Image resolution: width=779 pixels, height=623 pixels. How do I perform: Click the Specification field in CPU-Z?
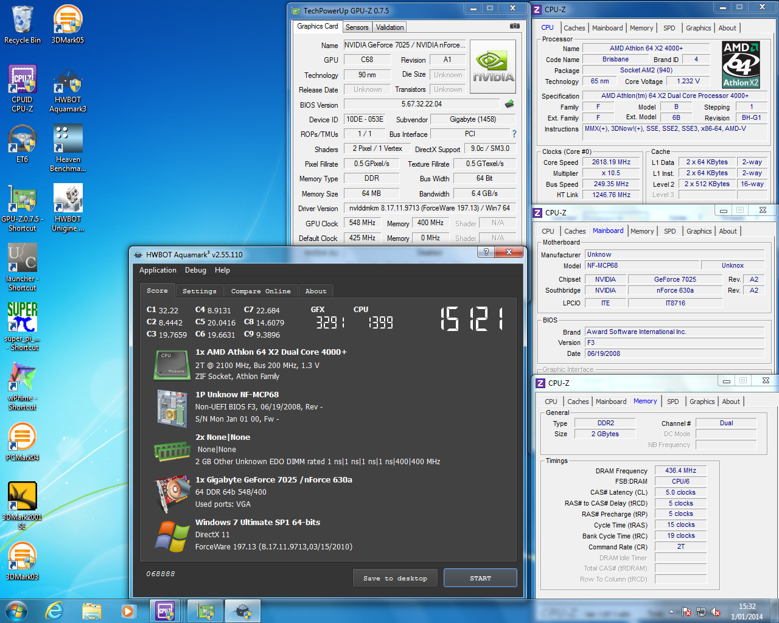[675, 96]
